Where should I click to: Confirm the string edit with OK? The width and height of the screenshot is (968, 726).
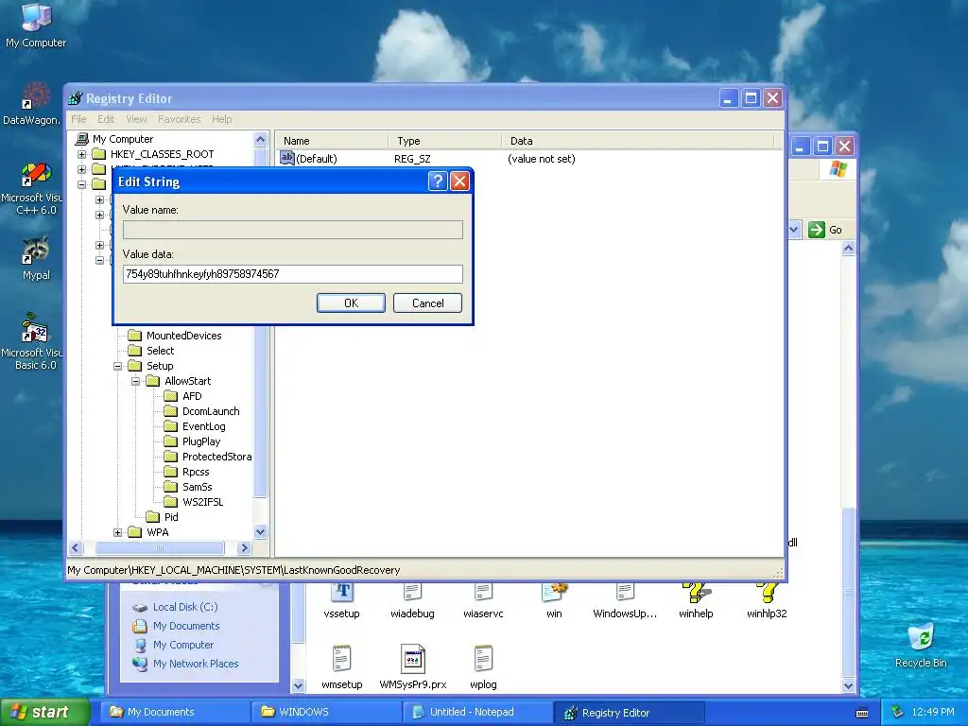(x=351, y=303)
